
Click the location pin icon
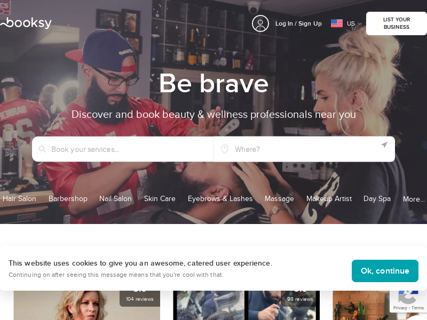click(x=224, y=149)
